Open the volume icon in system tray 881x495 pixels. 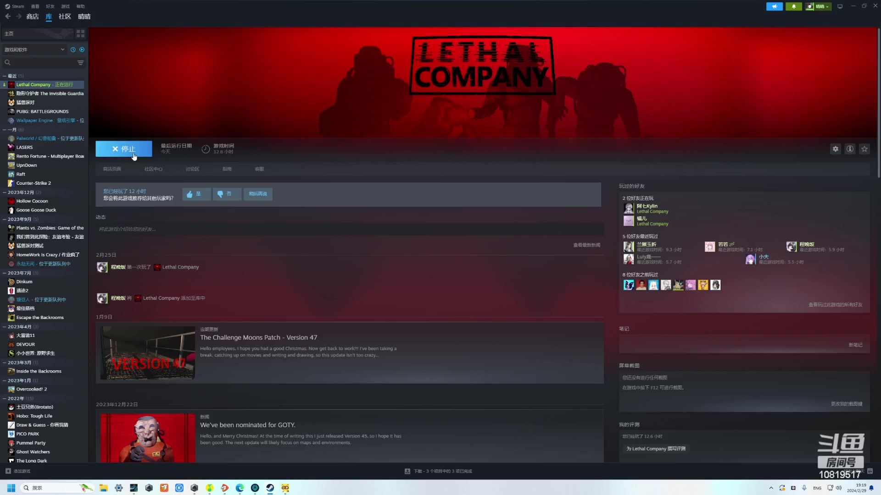tap(838, 488)
